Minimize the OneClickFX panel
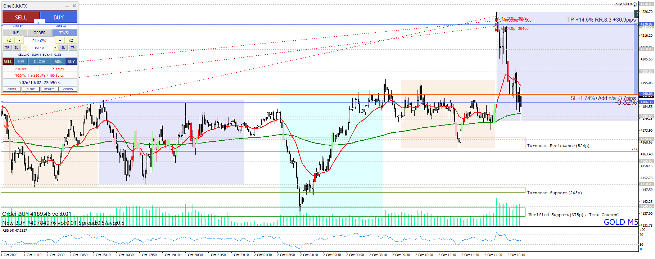 point(67,6)
